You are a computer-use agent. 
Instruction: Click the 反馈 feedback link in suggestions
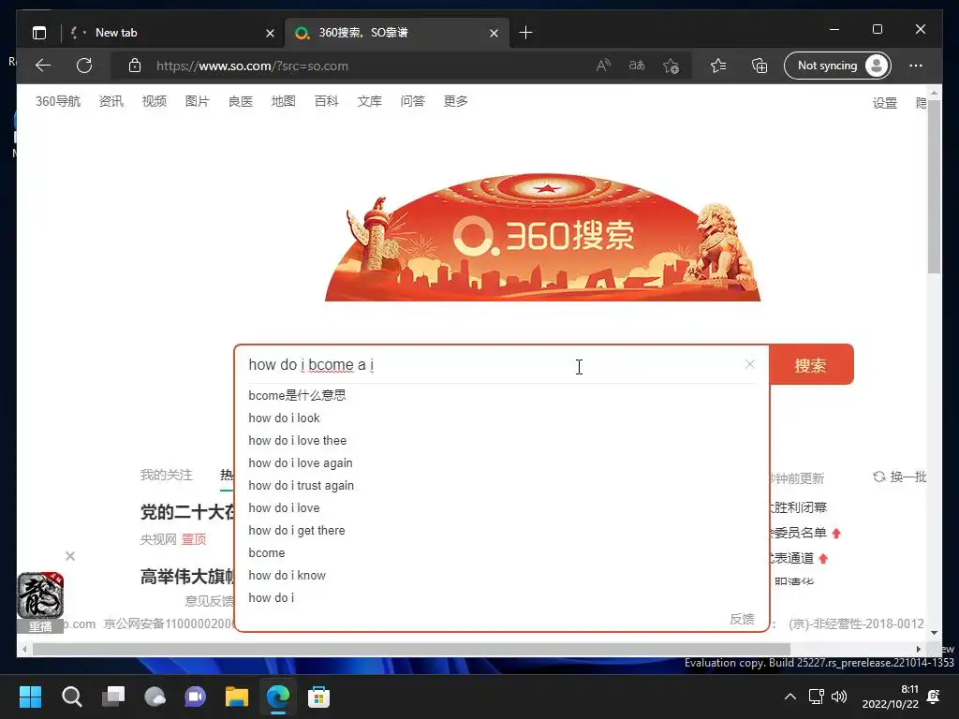[742, 619]
